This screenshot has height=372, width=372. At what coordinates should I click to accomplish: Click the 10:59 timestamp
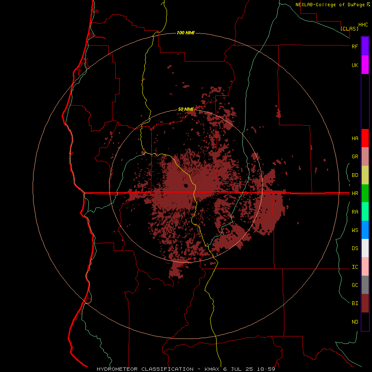pyautogui.click(x=267, y=369)
